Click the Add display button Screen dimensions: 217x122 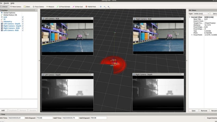3,111
